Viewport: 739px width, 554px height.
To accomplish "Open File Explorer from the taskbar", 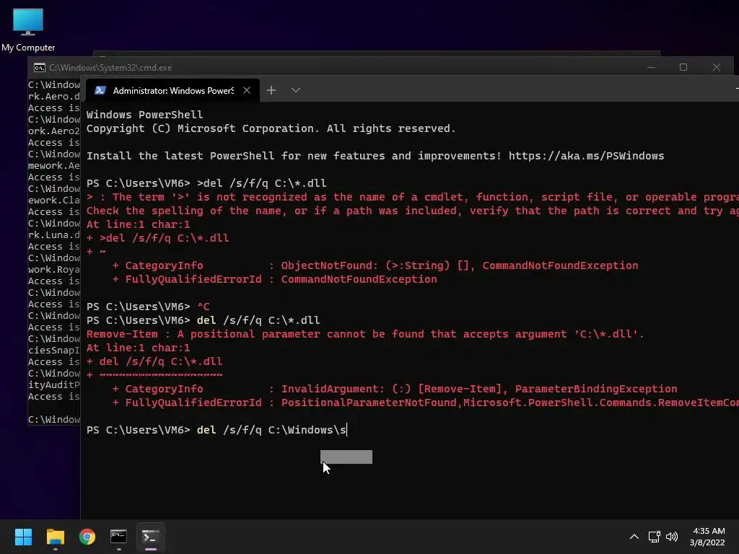I will coord(55,537).
